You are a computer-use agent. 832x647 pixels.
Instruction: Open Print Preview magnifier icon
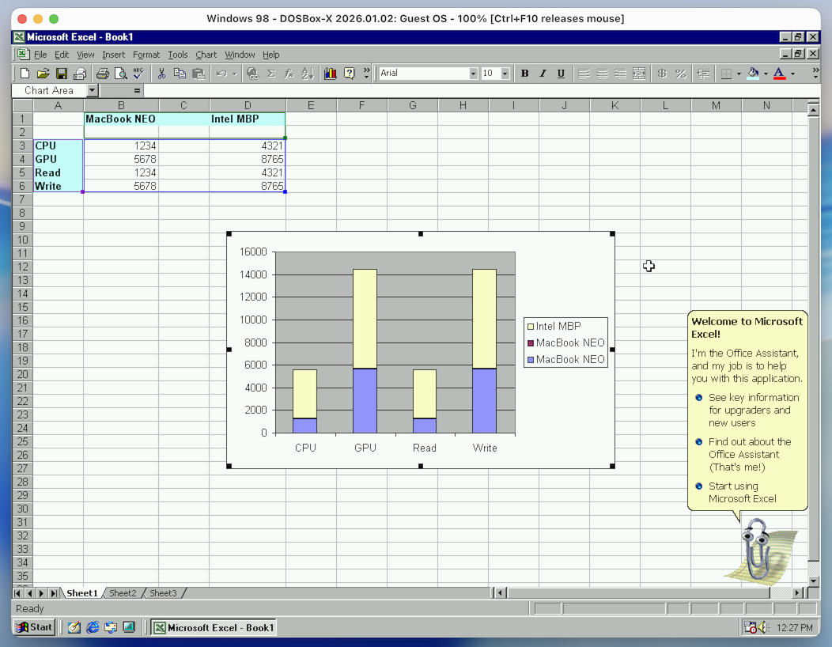pos(121,74)
